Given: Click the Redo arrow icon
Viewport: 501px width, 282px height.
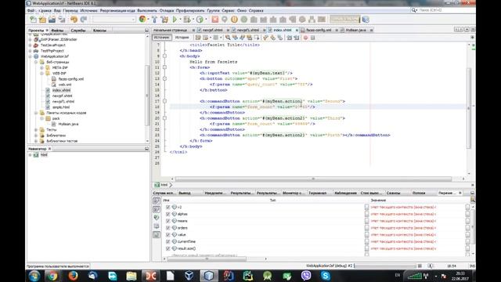Looking at the screenshot, I should [x=84, y=20].
